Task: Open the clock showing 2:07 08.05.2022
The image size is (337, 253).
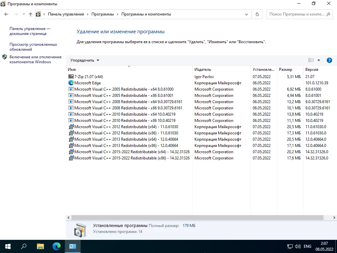Action: [x=324, y=246]
